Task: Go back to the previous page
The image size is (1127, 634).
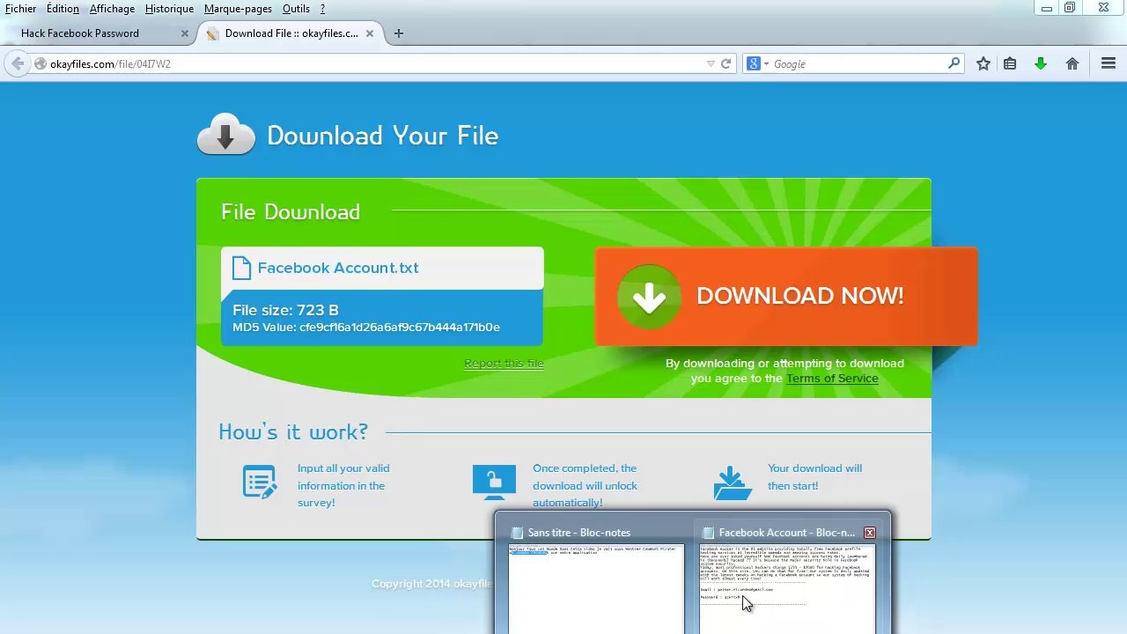Action: pos(18,63)
